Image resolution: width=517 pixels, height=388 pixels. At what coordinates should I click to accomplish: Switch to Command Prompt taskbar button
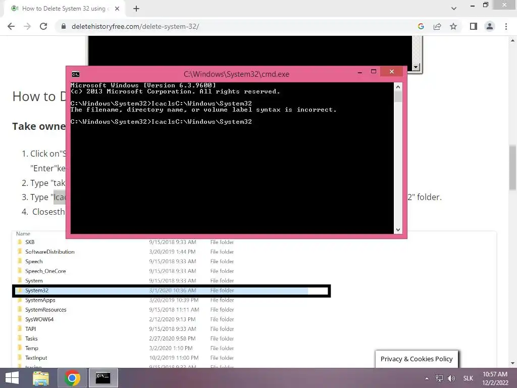click(x=103, y=378)
